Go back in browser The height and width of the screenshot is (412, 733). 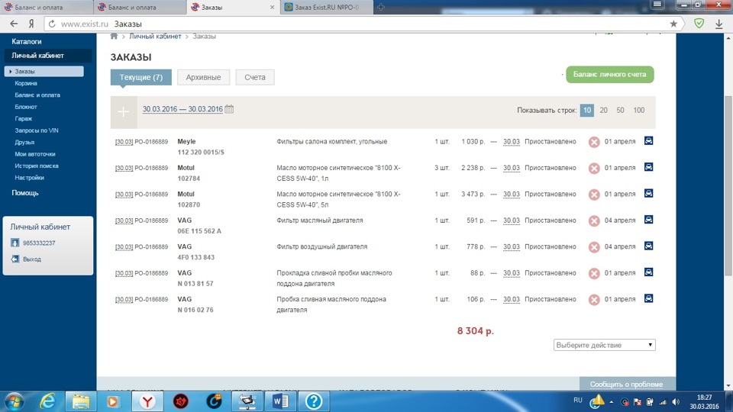click(14, 24)
